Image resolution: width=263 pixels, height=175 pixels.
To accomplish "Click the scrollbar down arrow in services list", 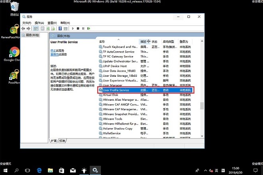I will [202, 136].
